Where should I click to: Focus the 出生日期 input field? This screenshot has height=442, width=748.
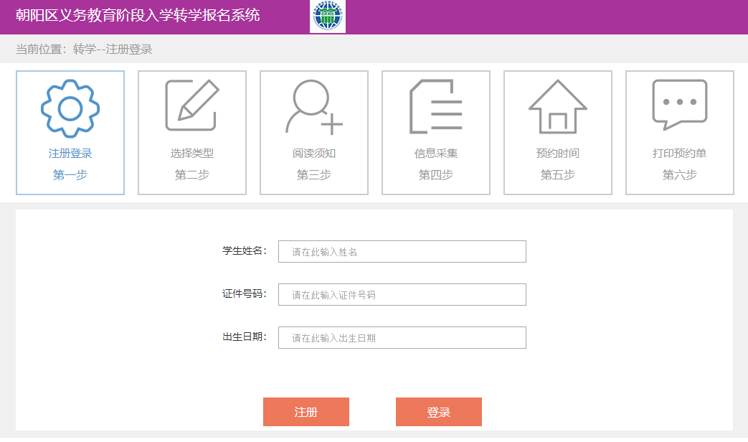pos(402,337)
